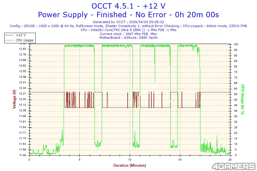Image resolution: width=257 pixels, height=171 pixels.
Task: Click the CPU Usage (in %) axis label
Action: tap(243, 99)
